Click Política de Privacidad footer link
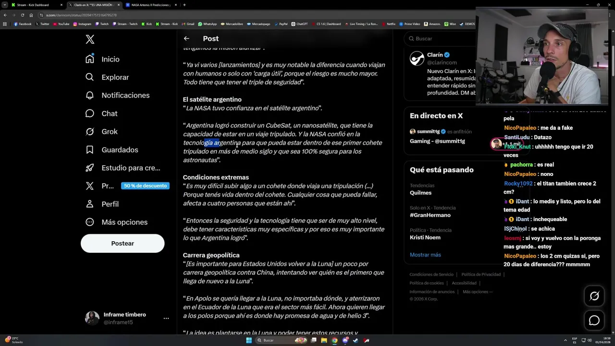 (481, 274)
